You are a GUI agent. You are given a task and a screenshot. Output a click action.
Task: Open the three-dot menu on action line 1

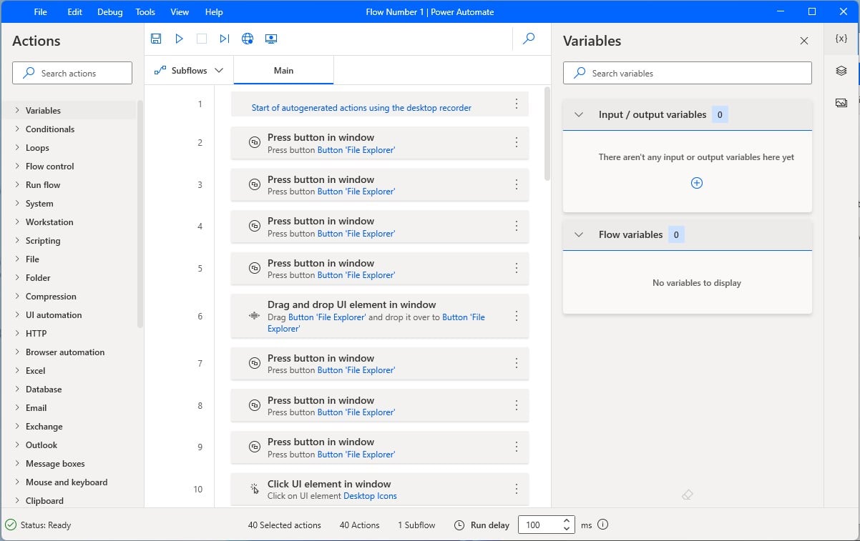click(x=517, y=104)
